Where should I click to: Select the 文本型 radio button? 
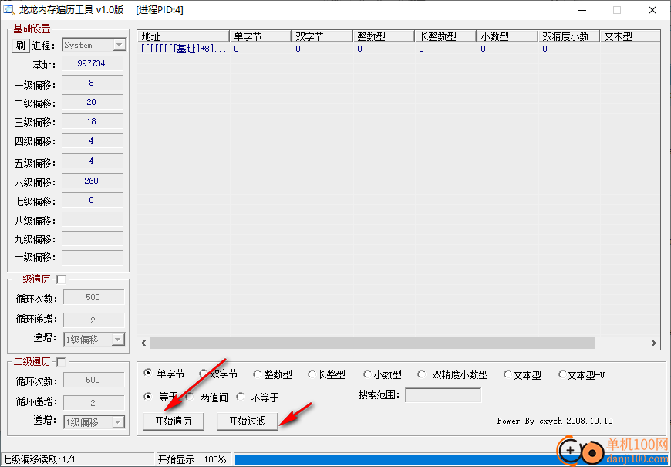pyautogui.click(x=507, y=374)
